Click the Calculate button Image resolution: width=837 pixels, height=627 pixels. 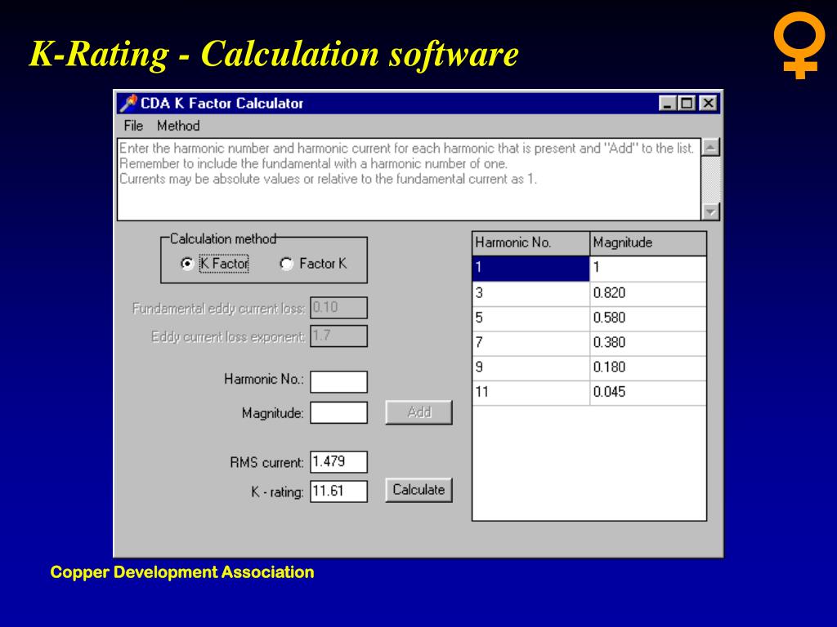418,490
